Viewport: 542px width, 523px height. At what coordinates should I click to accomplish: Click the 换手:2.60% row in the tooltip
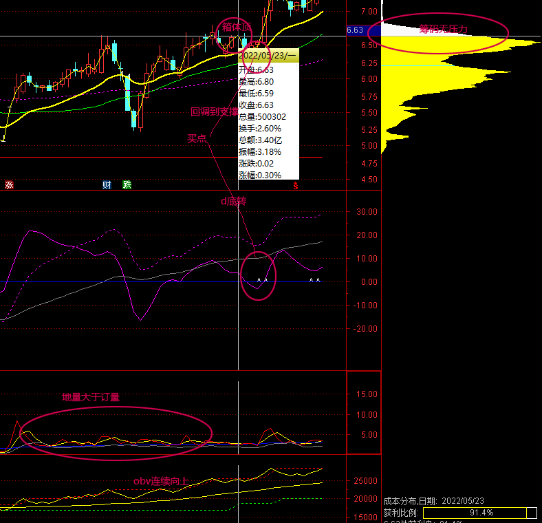coord(259,129)
